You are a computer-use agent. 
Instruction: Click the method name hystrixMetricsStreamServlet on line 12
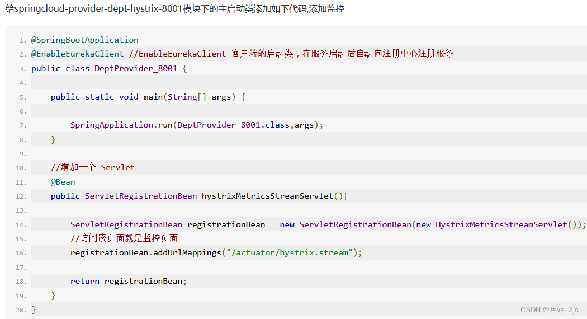(268, 196)
